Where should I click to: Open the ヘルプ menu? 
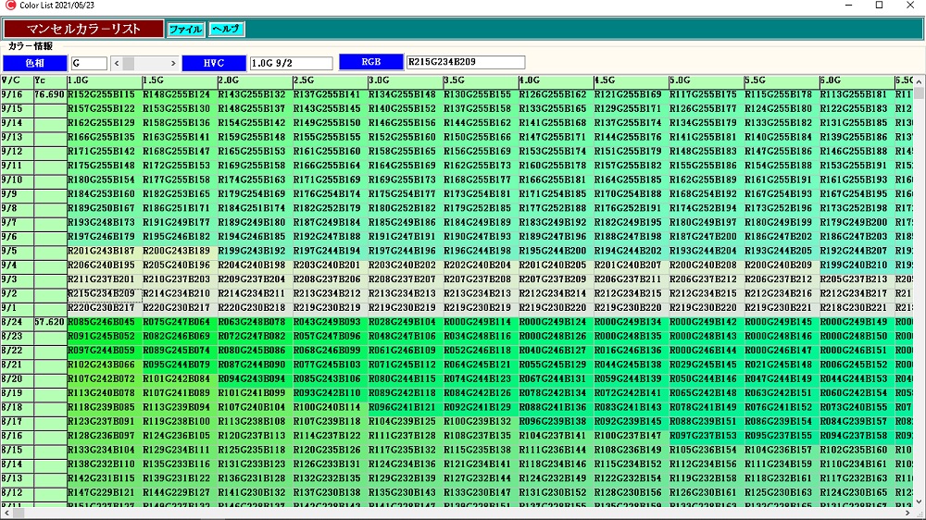[226, 30]
